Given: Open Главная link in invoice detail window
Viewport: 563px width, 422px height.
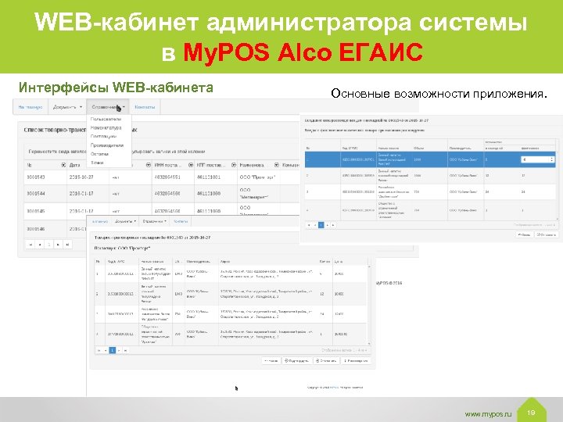Looking at the screenshot, I should click(100, 221).
